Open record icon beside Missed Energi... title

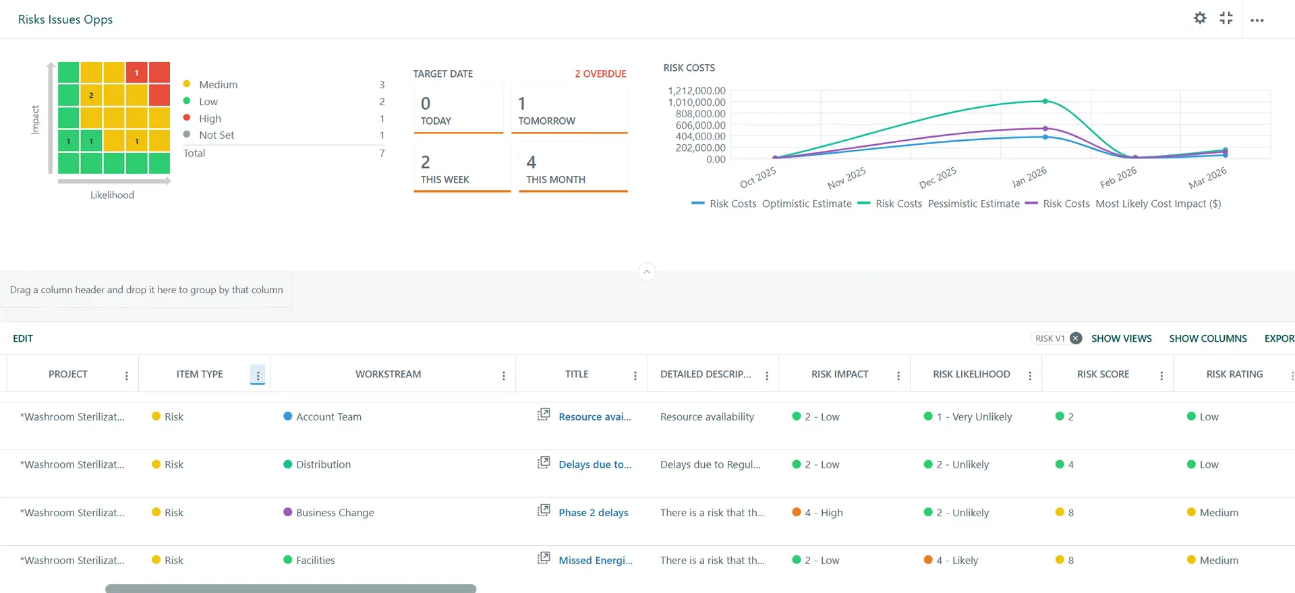pos(544,559)
